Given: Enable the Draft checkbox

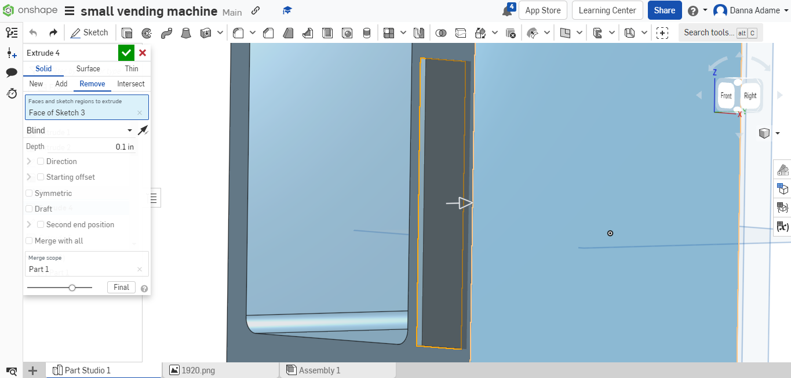Looking at the screenshot, I should 29,209.
